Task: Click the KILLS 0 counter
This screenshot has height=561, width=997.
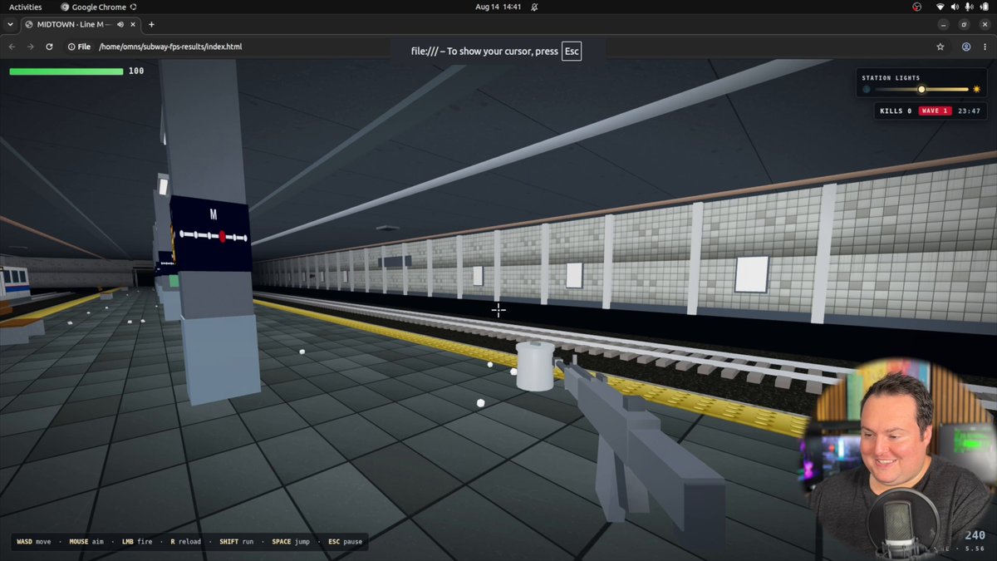Action: coord(896,111)
